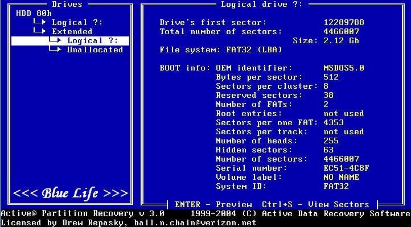
Task: Click the Serial number EC51-4C8F
Action: (346, 168)
